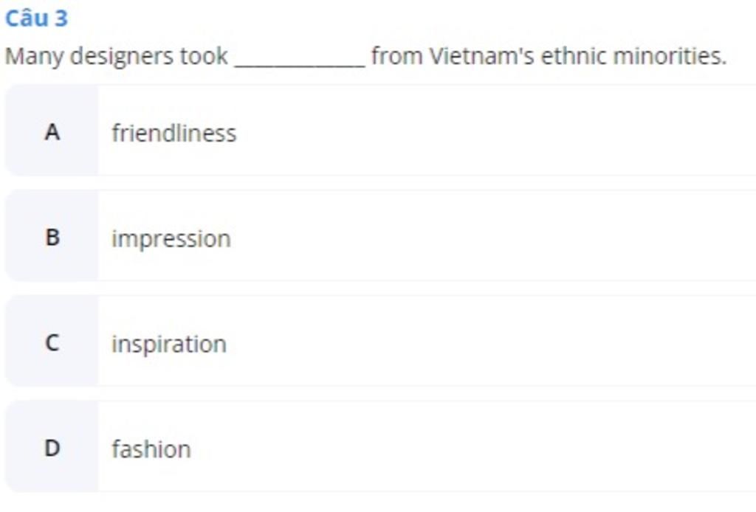Click the word Vietnam's in question
This screenshot has width=756, height=512.
pos(481,56)
